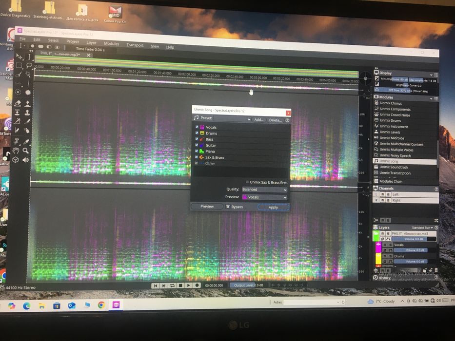Viewport: 455px width, 341px height.
Task: Uncheck the Guitar stem checkbox
Action: pyautogui.click(x=197, y=145)
